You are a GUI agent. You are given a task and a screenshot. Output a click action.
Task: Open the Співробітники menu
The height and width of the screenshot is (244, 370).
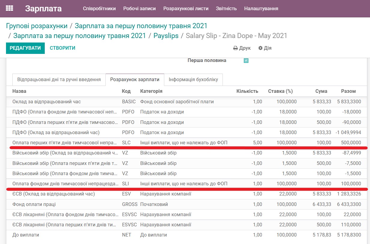click(x=99, y=9)
